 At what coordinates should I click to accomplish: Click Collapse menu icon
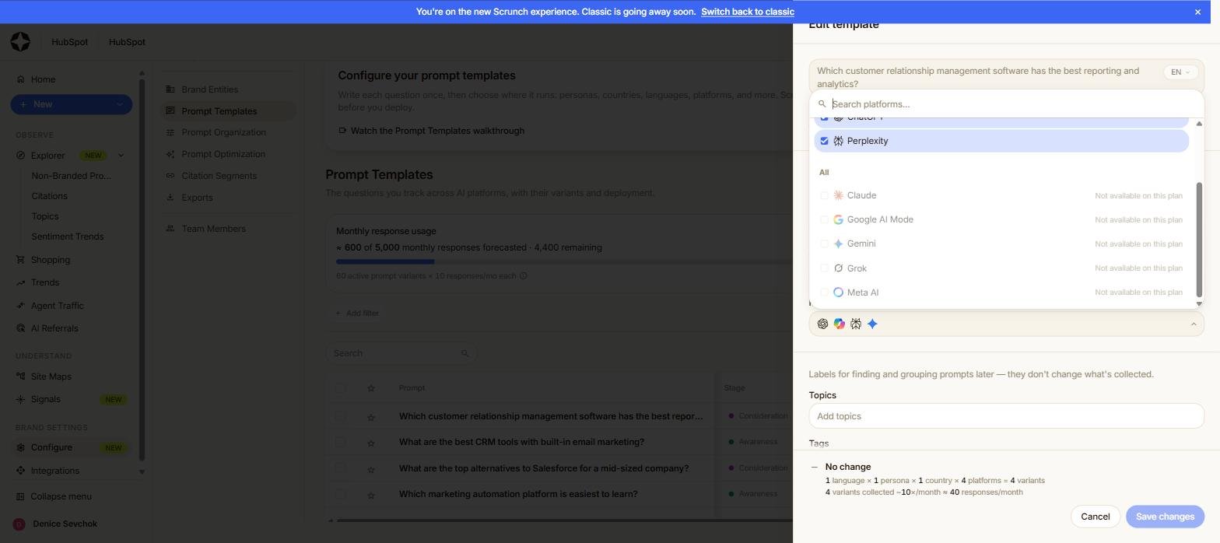point(20,496)
